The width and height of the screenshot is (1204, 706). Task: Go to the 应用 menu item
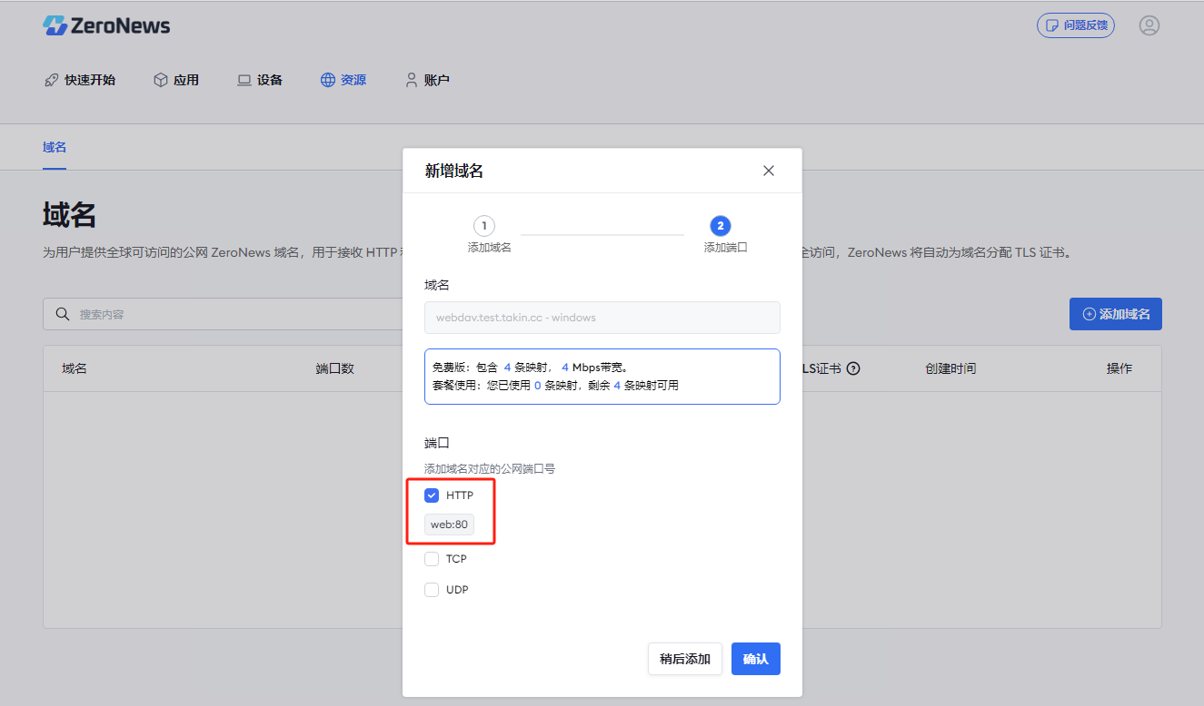[176, 80]
